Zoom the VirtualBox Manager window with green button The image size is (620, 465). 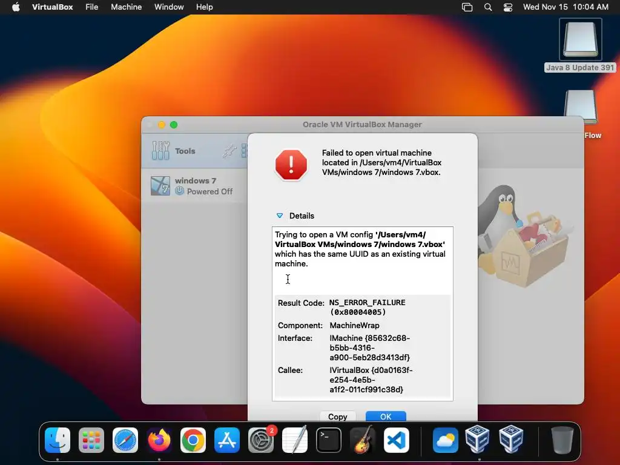[x=174, y=125]
